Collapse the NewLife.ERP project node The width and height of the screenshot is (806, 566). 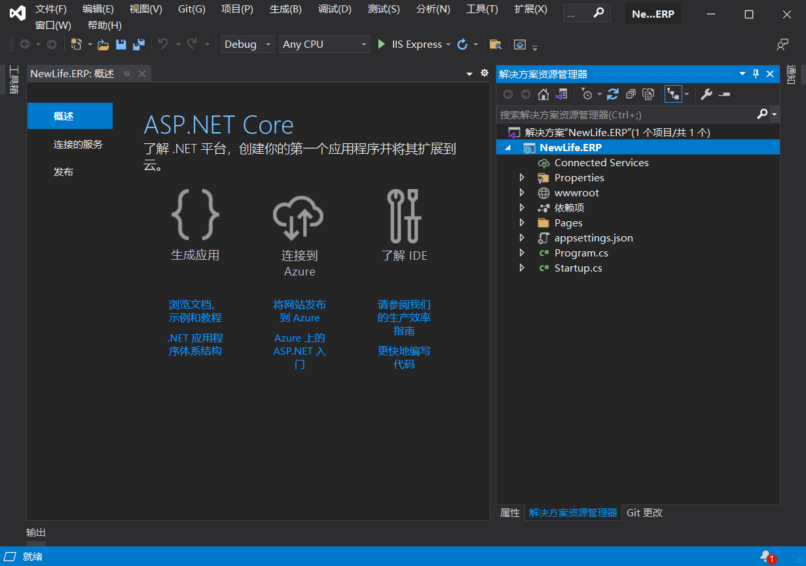[508, 148]
